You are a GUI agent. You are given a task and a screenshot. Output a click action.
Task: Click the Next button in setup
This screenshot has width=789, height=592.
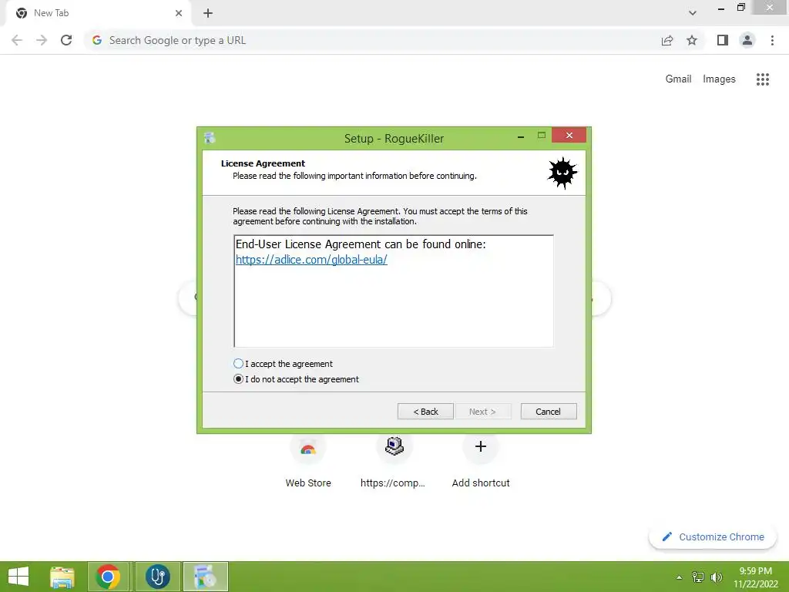click(x=483, y=412)
